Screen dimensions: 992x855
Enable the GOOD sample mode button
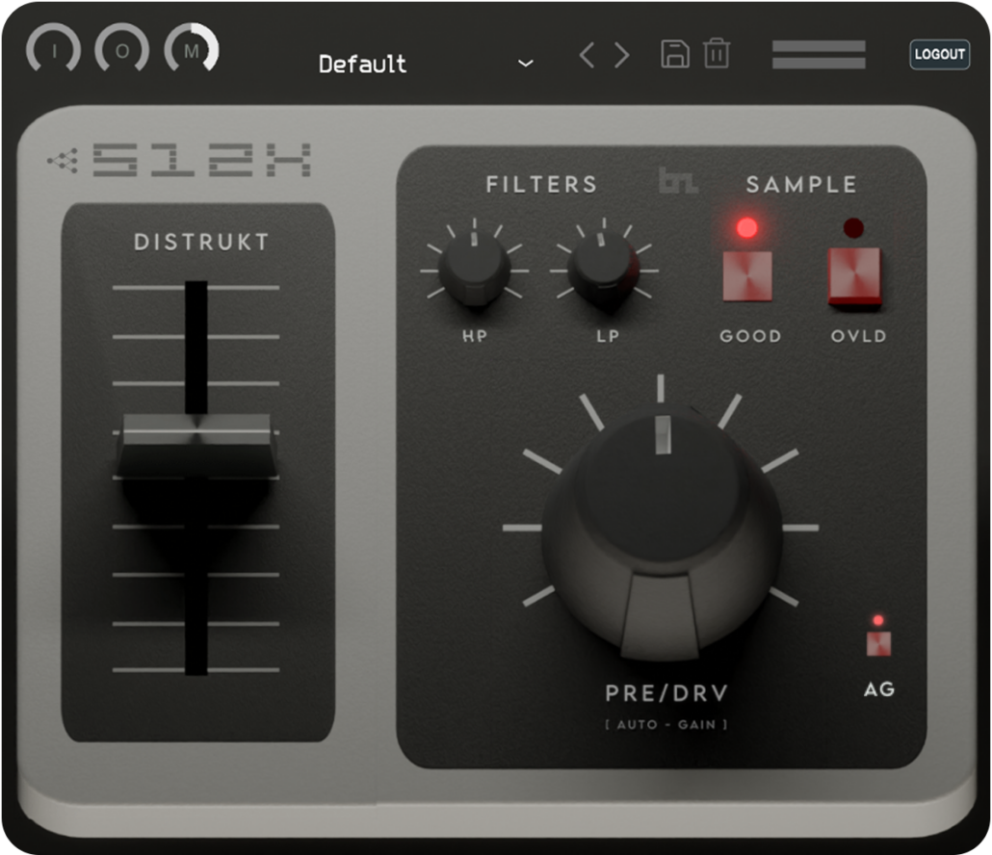pyautogui.click(x=747, y=276)
